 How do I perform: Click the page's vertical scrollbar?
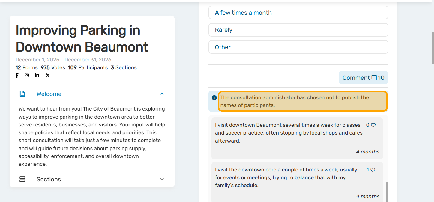tap(432, 48)
